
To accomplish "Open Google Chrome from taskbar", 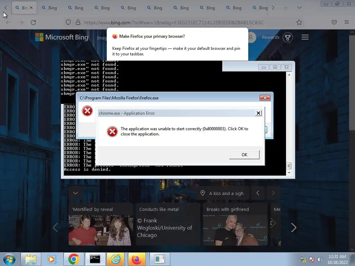I will (73, 259).
